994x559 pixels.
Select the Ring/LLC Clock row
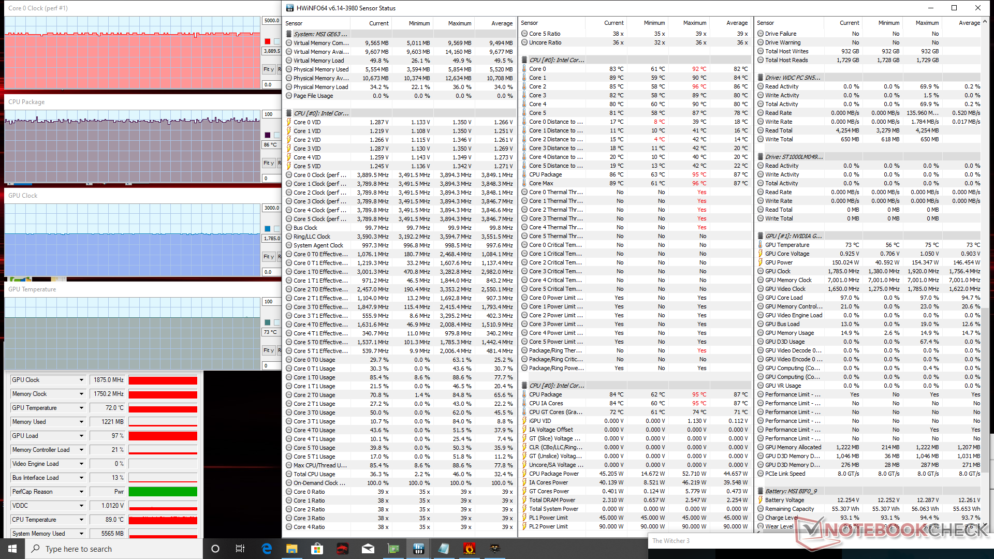(400, 237)
